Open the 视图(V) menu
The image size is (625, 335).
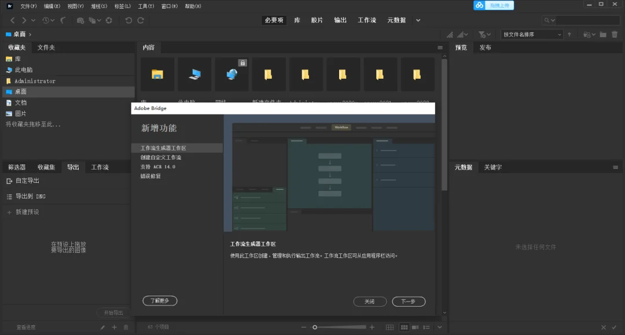(x=75, y=6)
